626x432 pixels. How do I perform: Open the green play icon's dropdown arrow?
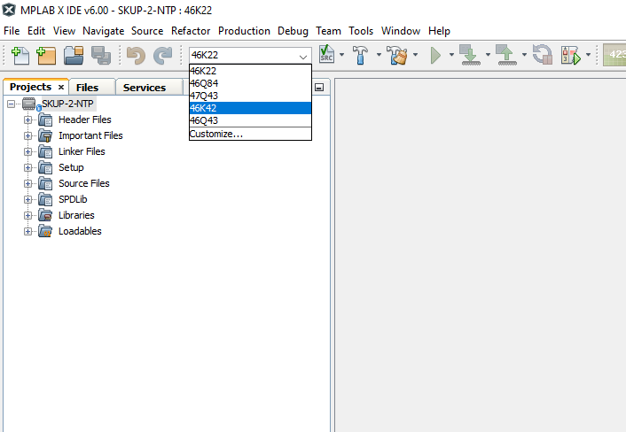tap(451, 55)
